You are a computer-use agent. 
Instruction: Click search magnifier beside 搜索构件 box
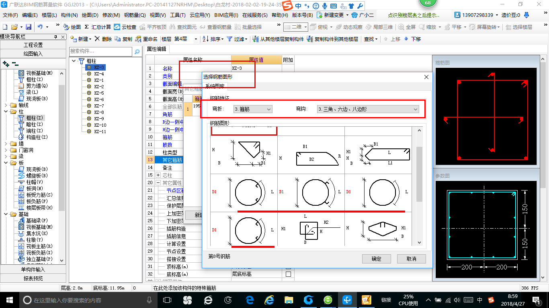coord(137,51)
